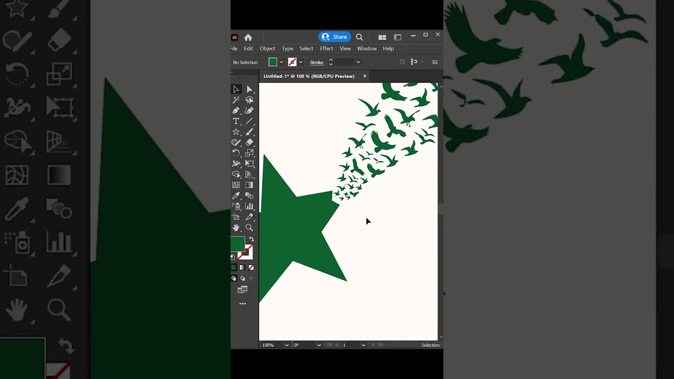Click the Share button
Screen dimensions: 674x379
point(334,37)
